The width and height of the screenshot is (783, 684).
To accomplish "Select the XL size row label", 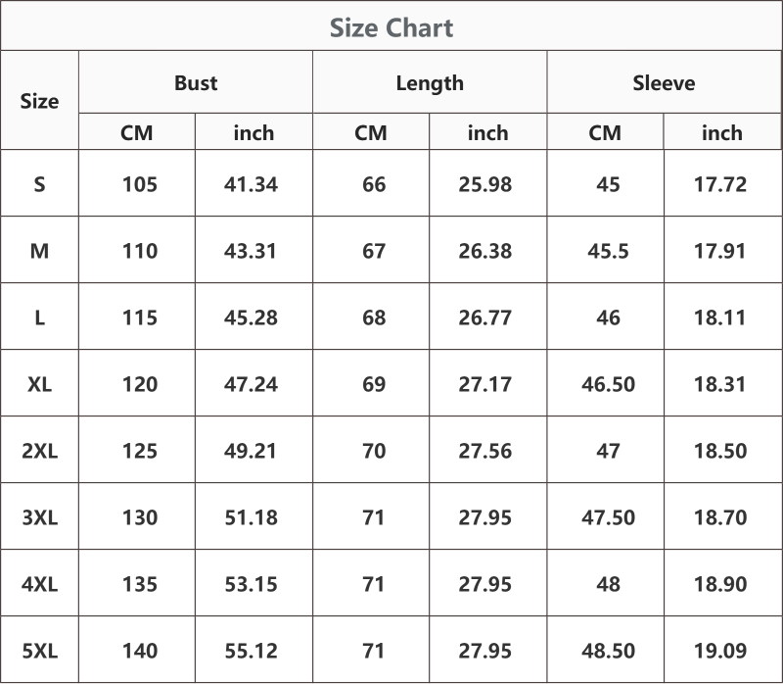I will 39,384.
